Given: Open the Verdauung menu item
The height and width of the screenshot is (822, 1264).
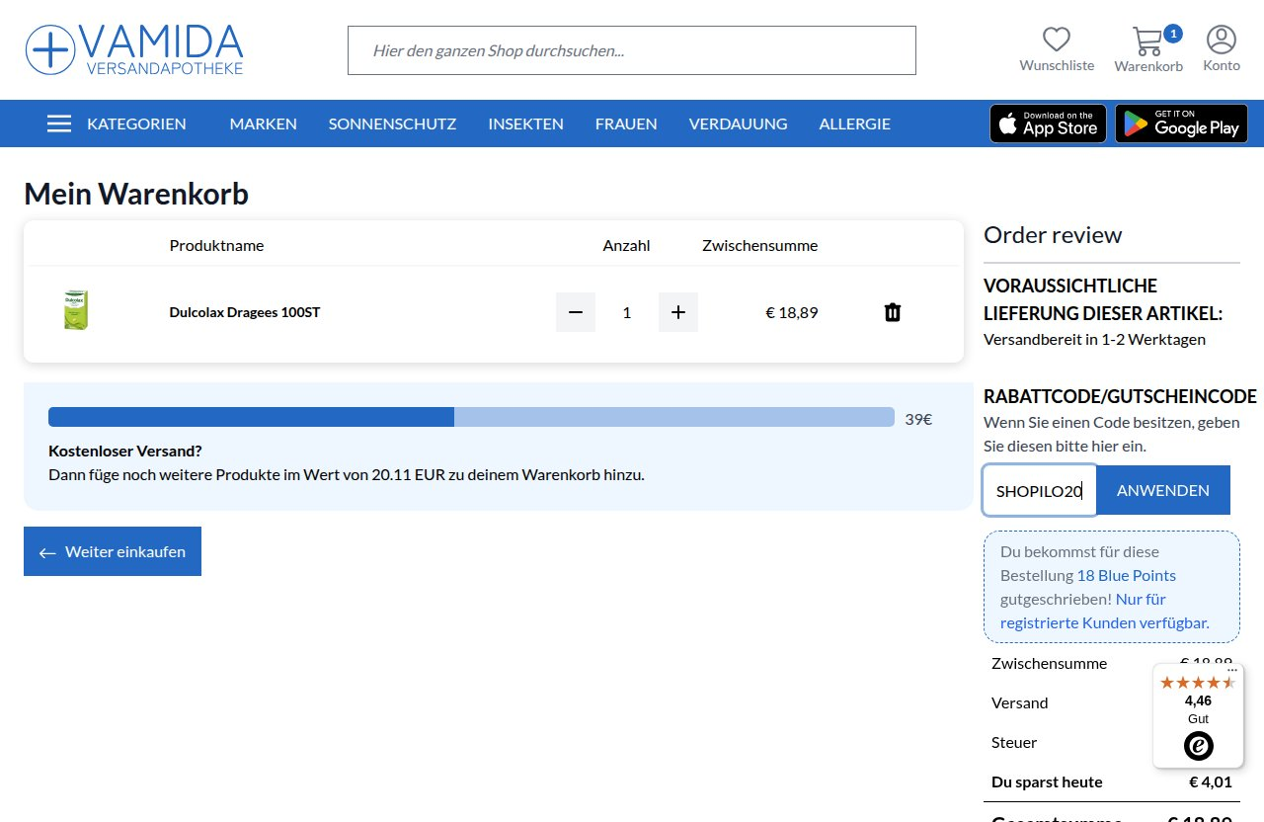Looking at the screenshot, I should tap(738, 123).
